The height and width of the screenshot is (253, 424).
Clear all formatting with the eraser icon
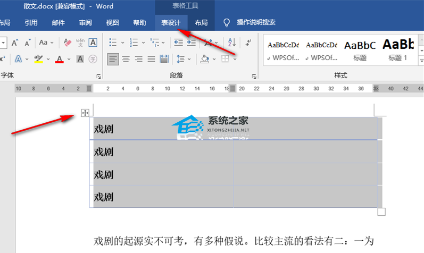[68, 43]
